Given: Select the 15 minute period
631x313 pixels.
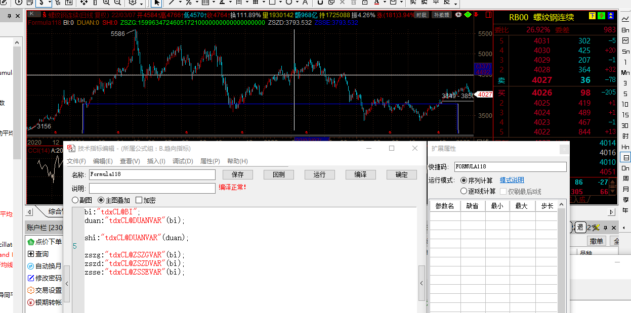Looking at the screenshot, I should (x=626, y=115).
